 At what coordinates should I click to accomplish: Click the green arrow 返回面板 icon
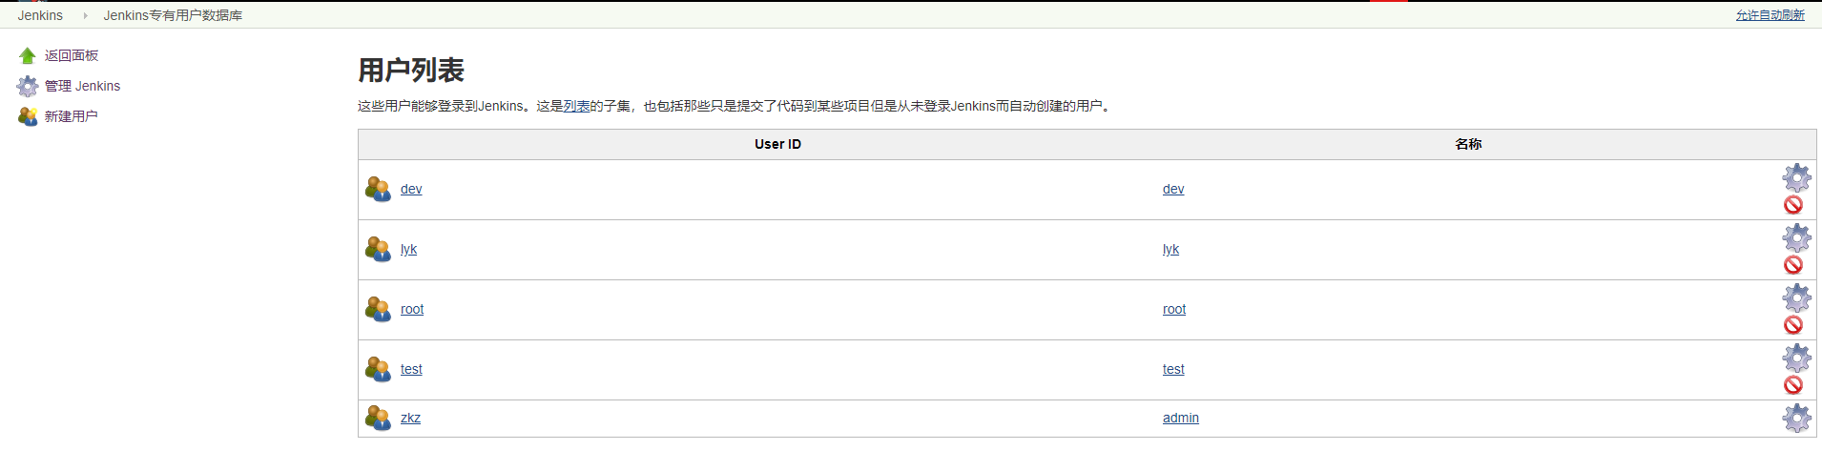tap(28, 56)
